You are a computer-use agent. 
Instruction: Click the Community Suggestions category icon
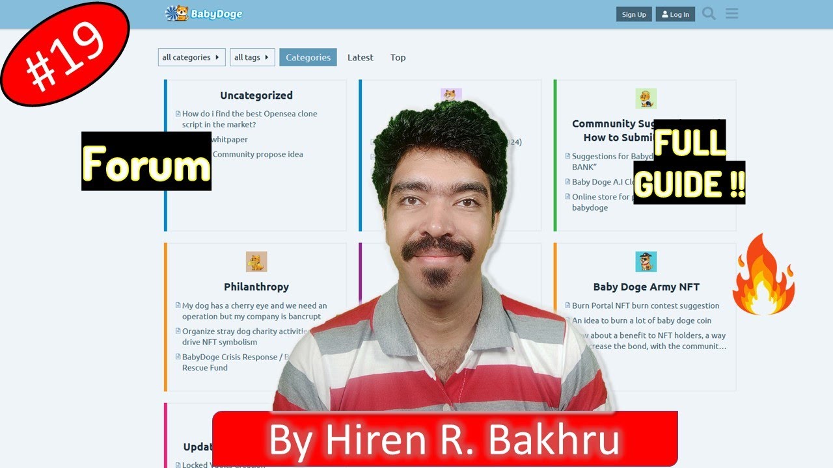tap(646, 99)
